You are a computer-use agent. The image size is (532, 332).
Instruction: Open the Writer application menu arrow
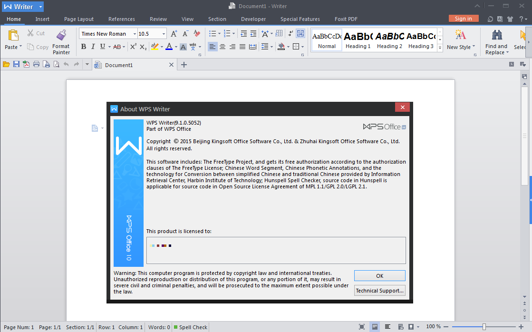pos(40,7)
